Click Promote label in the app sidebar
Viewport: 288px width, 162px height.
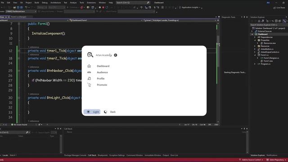(102, 85)
